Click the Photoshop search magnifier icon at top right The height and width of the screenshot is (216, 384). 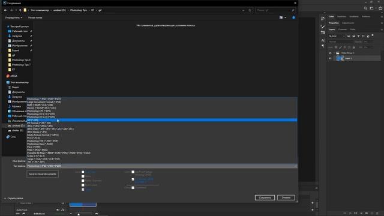pos(365,8)
